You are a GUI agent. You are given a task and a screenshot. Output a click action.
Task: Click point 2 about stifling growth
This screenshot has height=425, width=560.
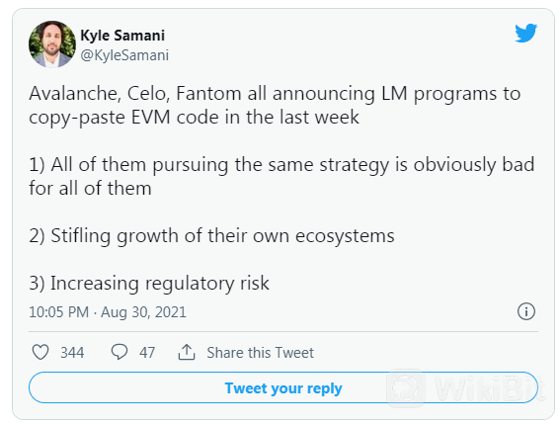click(x=211, y=236)
